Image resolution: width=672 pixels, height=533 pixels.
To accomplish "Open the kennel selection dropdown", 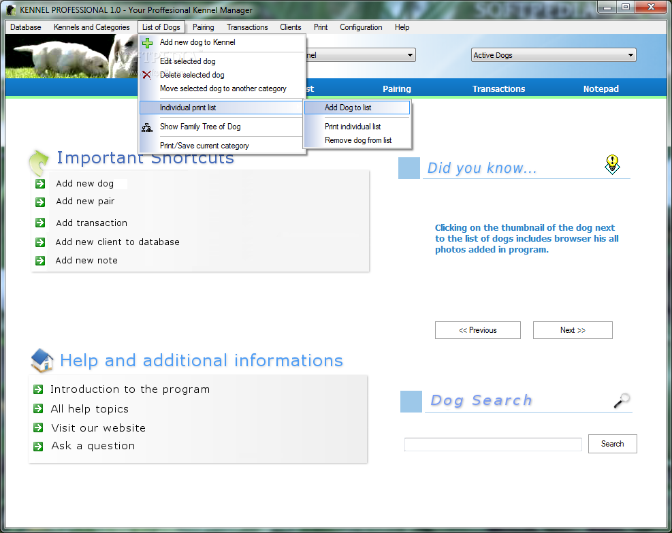I will [361, 55].
